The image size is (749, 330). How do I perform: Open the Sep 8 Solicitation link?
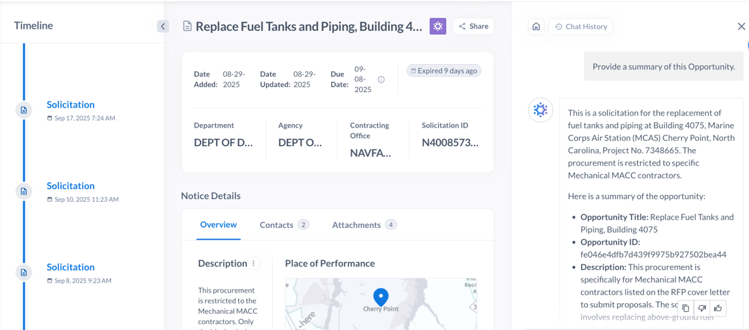[70, 267]
